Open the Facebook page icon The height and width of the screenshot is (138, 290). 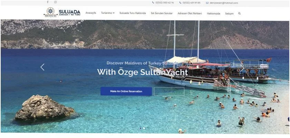[48, 2]
